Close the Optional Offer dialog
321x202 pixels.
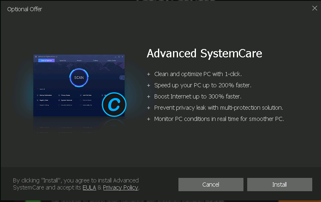(x=314, y=8)
